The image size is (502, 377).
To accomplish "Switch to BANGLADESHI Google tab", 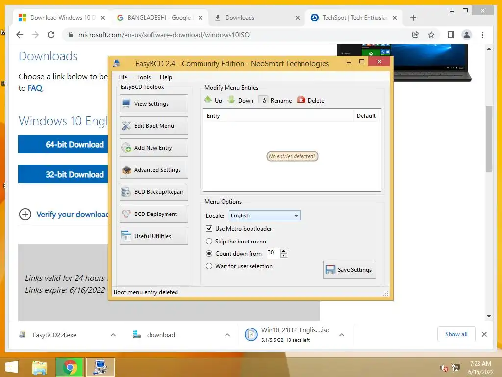I will point(159,18).
